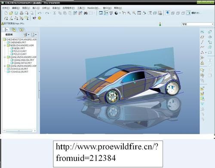Switch to the Favorites navigator tab
215x168 pixels.
click(21, 30)
